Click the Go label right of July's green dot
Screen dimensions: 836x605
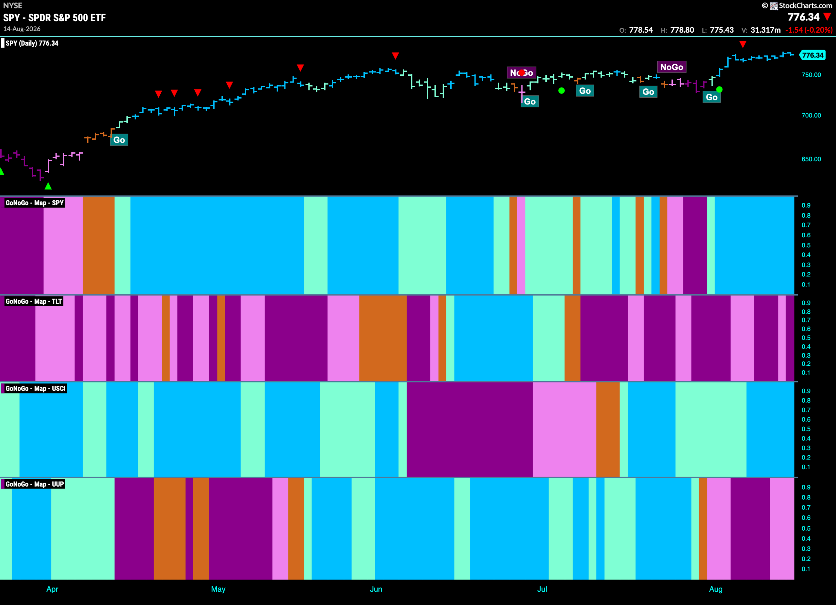(x=585, y=91)
